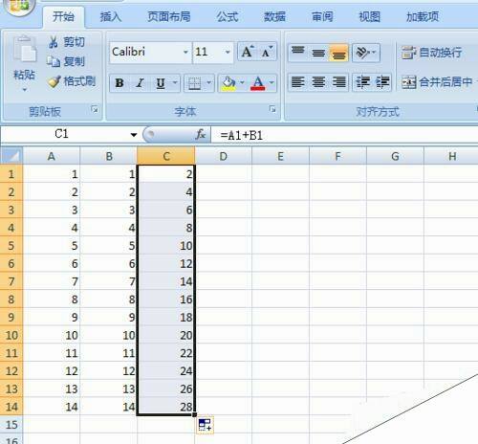Select column G header
Viewport: 478px width, 444px height.
395,156
